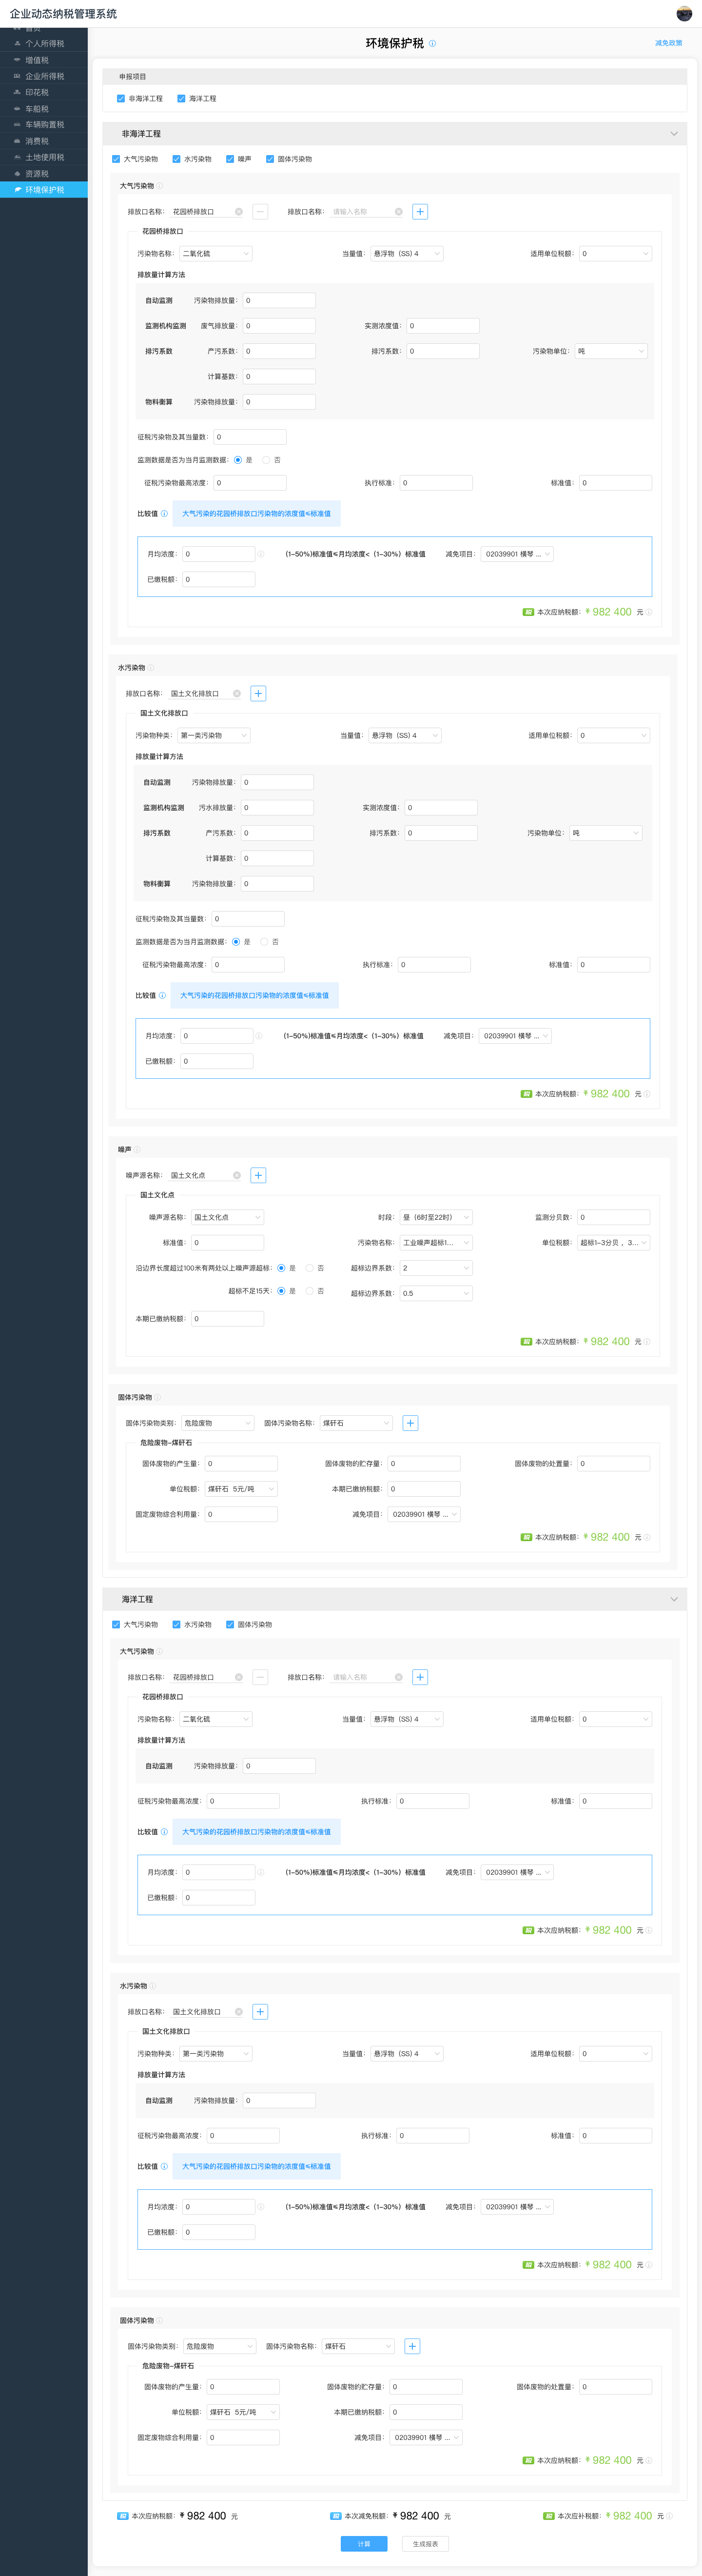702x2576 pixels.
Task: Add a solid pollutant with the plus button under 非海洋工程 固体污染物
Action: coord(410,1423)
